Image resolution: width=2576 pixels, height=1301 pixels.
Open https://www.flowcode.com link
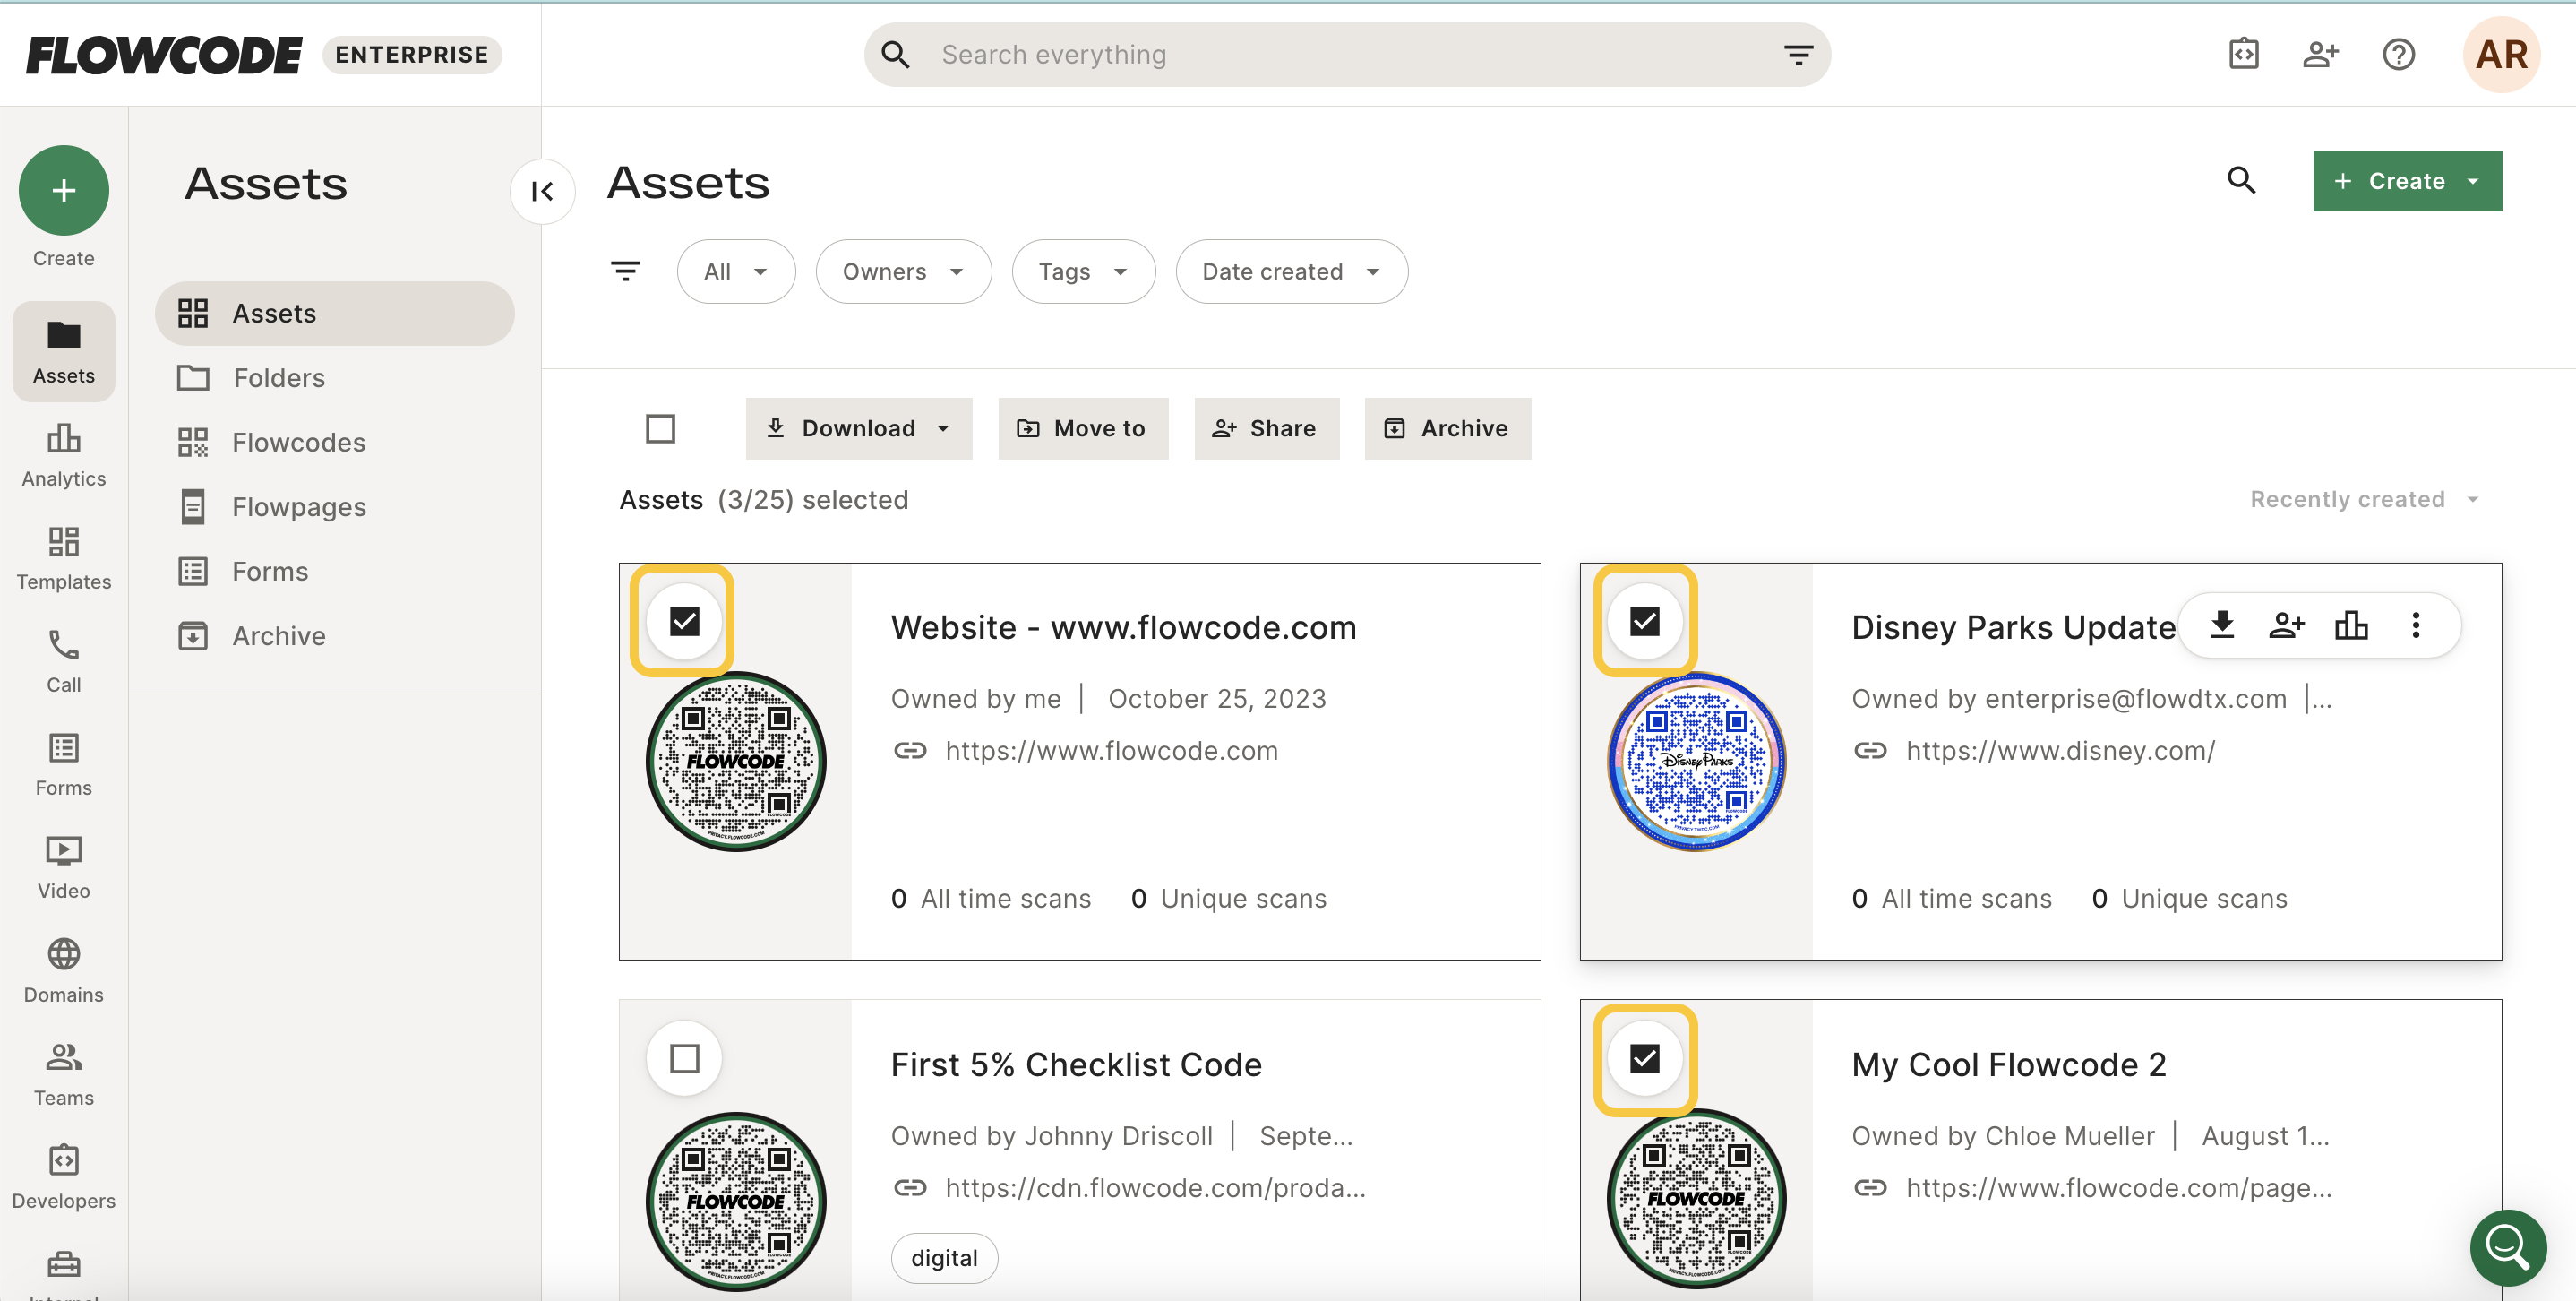pyautogui.click(x=1111, y=750)
